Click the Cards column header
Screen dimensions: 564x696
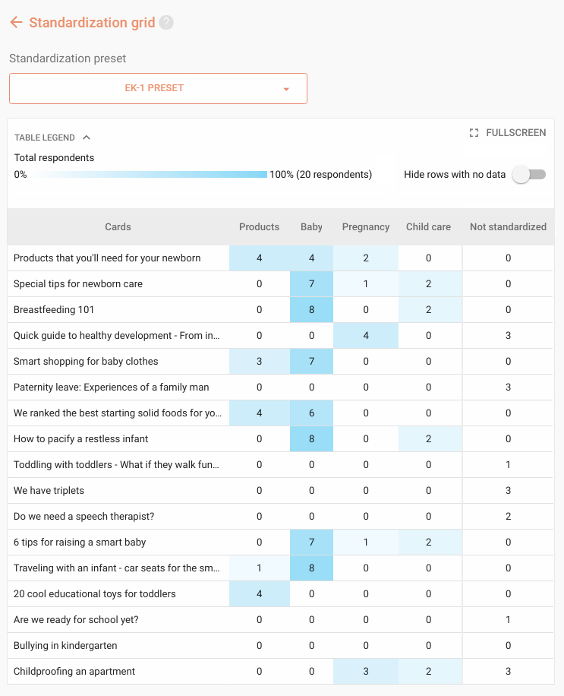pos(118,227)
